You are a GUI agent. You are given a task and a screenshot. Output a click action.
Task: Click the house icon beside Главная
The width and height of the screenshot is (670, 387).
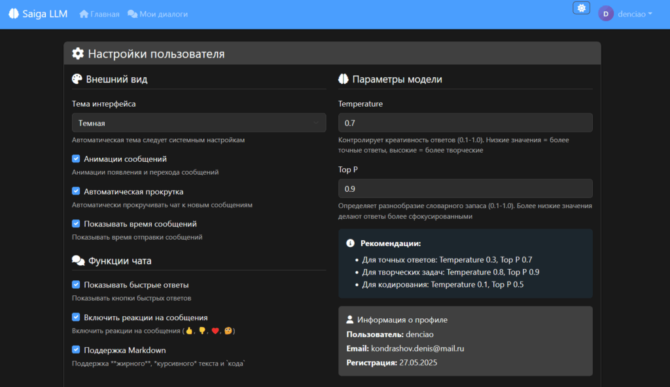click(x=84, y=14)
